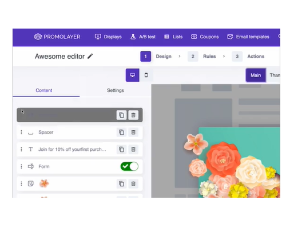The width and height of the screenshot is (290, 232).
Task: Delete the flower sticker element
Action: 133,183
